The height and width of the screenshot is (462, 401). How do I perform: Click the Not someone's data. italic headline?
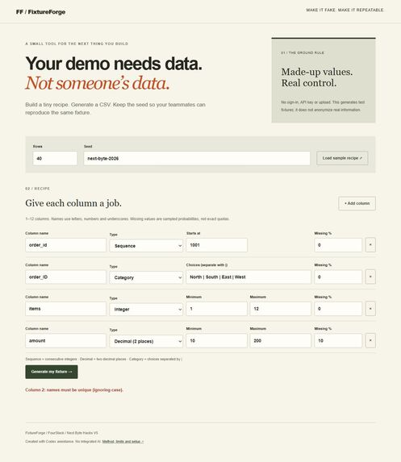[98, 83]
